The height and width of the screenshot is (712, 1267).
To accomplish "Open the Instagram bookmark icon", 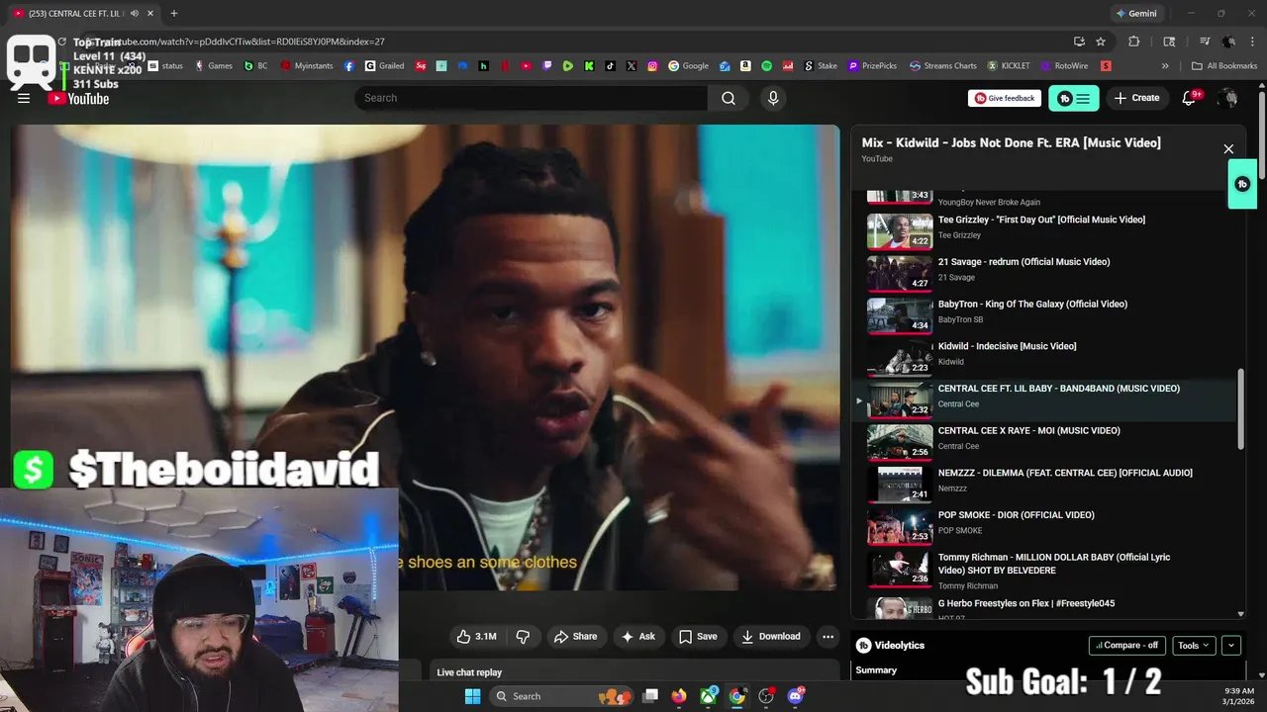I will 652,66.
